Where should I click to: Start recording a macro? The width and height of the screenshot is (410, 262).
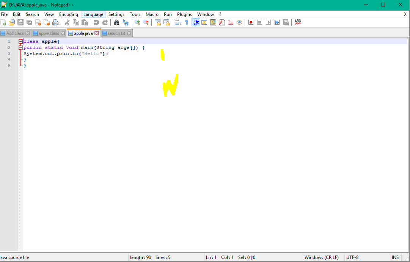click(x=250, y=22)
